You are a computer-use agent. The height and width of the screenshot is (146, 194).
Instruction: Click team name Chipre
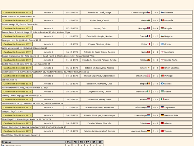point(143,68)
